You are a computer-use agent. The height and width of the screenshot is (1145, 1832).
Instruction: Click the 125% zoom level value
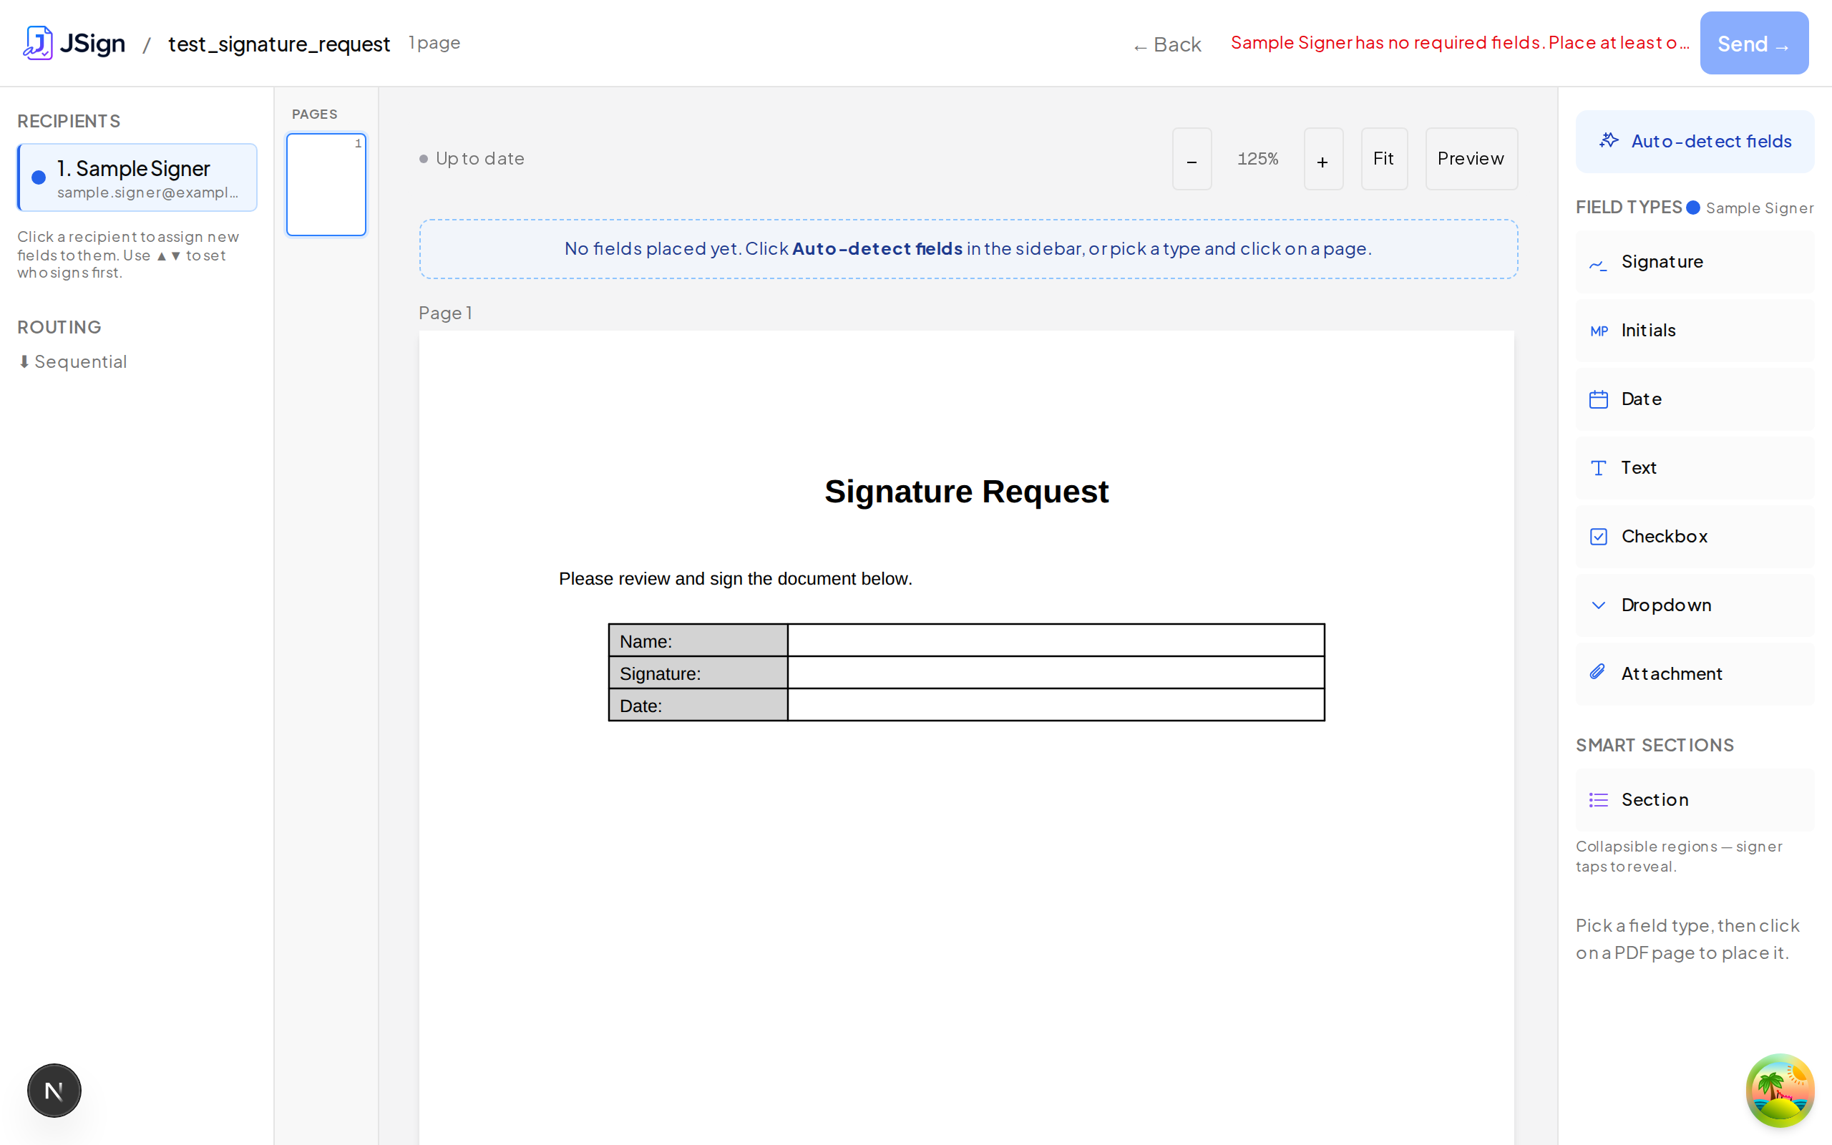point(1257,159)
